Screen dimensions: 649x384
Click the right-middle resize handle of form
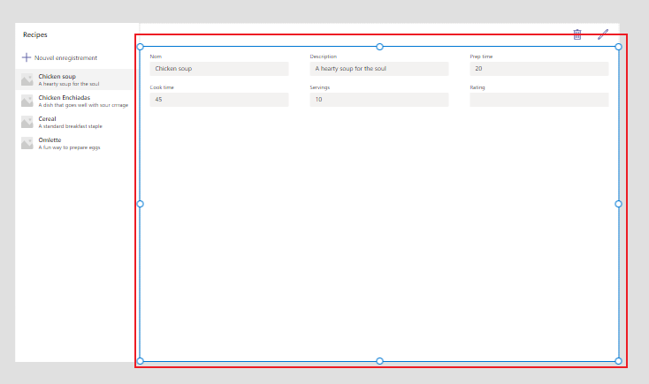618,204
